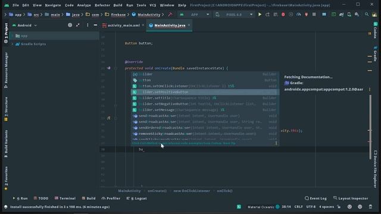This screenshot has height=214, width=381.
Task: Click the locate target circle in Project panel
Action: [70, 25]
